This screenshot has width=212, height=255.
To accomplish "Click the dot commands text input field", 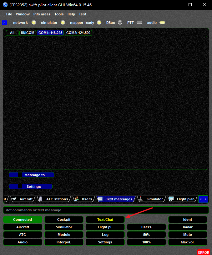I will pos(106,210).
